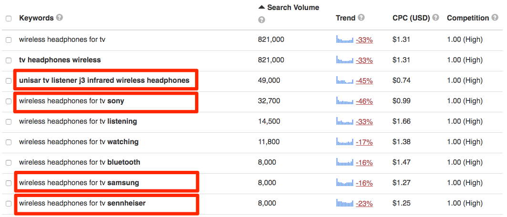The width and height of the screenshot is (507, 217).
Task: Tick checkbox for unisar tv listener j3 row
Action: tap(9, 81)
